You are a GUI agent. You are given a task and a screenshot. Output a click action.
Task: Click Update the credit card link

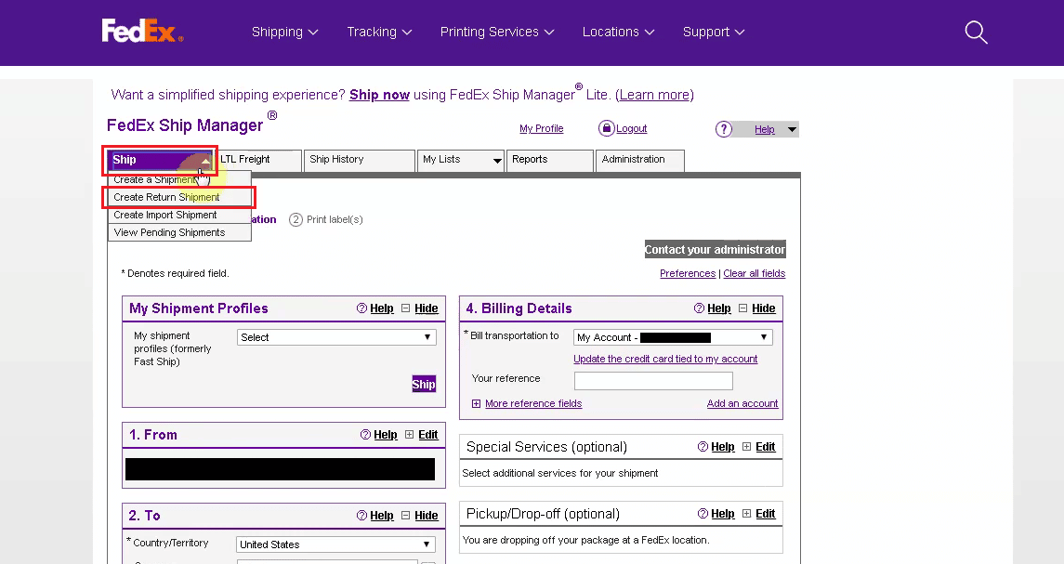[x=665, y=359]
